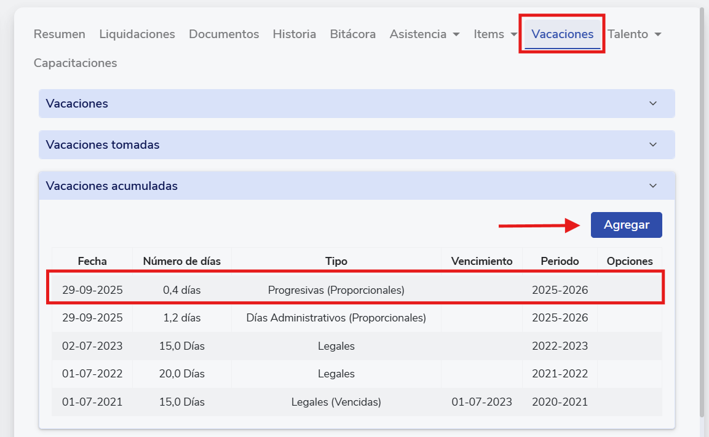Screen dimensions: 709x437
Task: Expand the Vacaciones section chevron
Action: (x=653, y=103)
